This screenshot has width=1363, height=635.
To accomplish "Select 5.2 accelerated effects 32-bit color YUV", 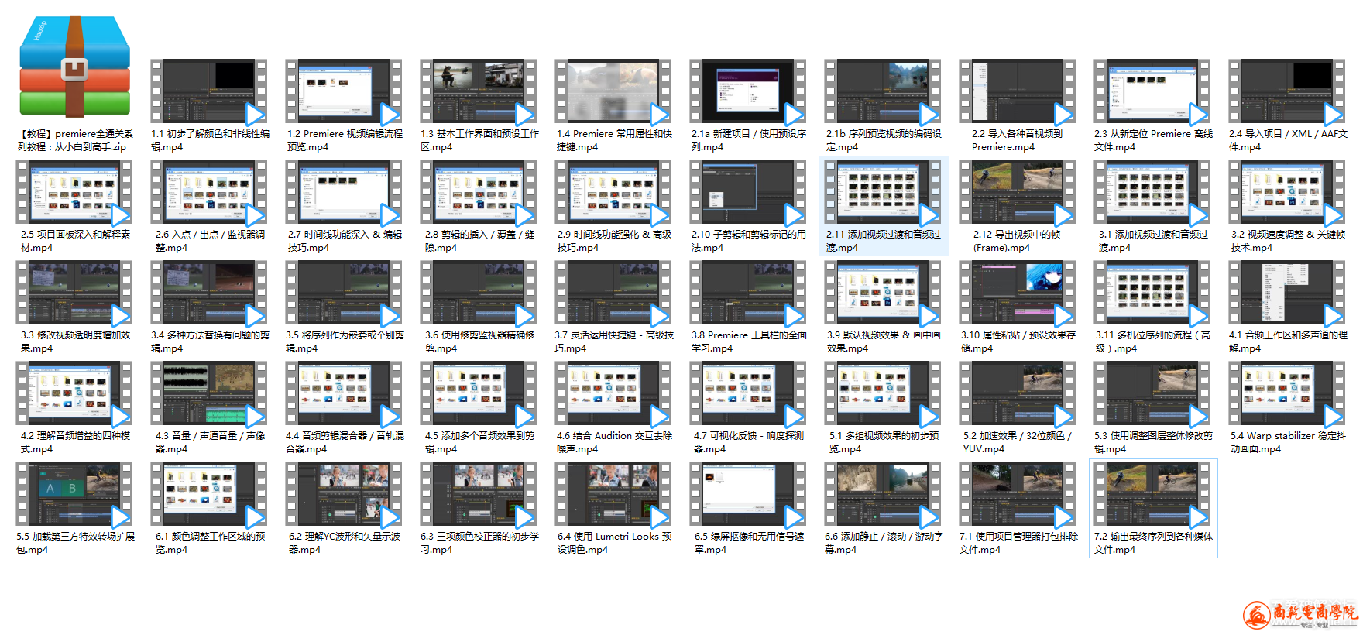I will click(1018, 393).
